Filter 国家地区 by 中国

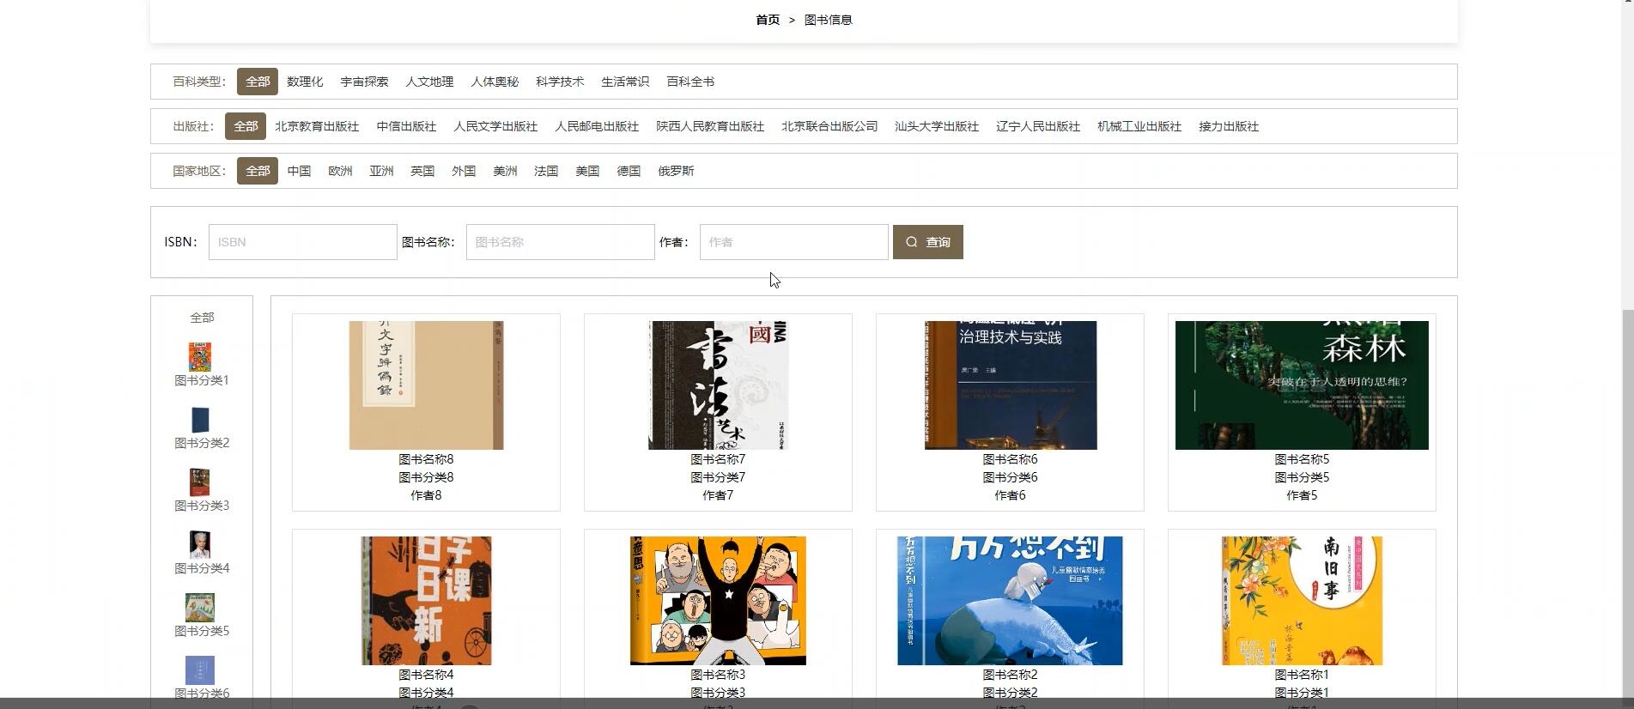click(x=299, y=171)
